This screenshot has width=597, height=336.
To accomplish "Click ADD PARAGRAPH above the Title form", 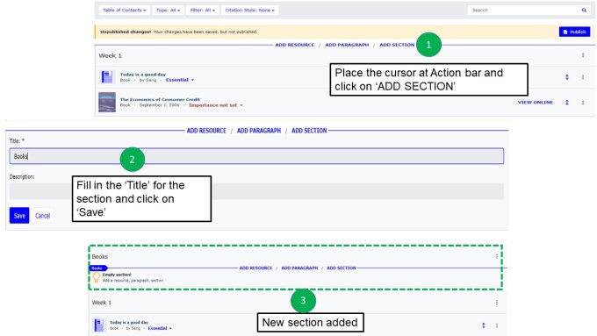I will coord(258,131).
